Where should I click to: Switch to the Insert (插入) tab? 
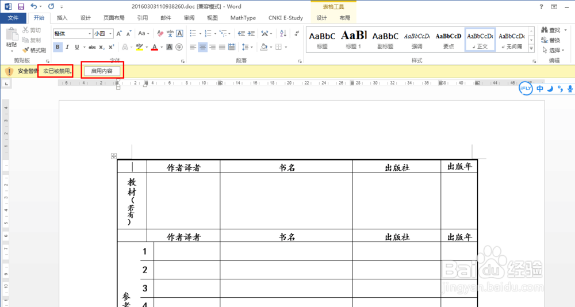(62, 18)
